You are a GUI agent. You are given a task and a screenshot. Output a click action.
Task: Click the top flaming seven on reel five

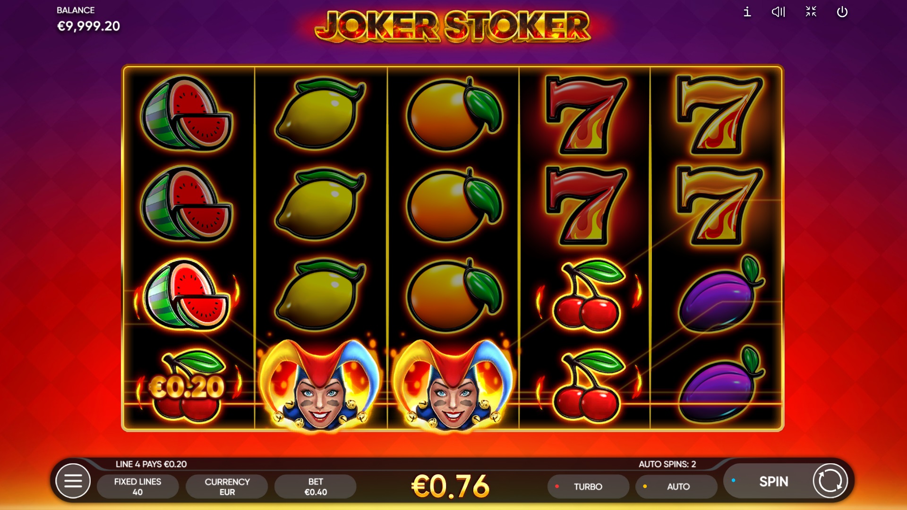tap(719, 115)
